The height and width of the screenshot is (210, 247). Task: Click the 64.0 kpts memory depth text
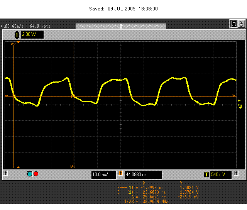pos(40,26)
